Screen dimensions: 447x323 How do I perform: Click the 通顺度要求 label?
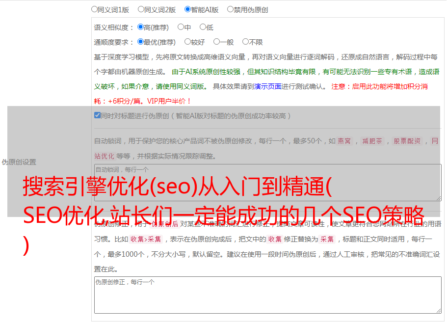[x=114, y=42]
